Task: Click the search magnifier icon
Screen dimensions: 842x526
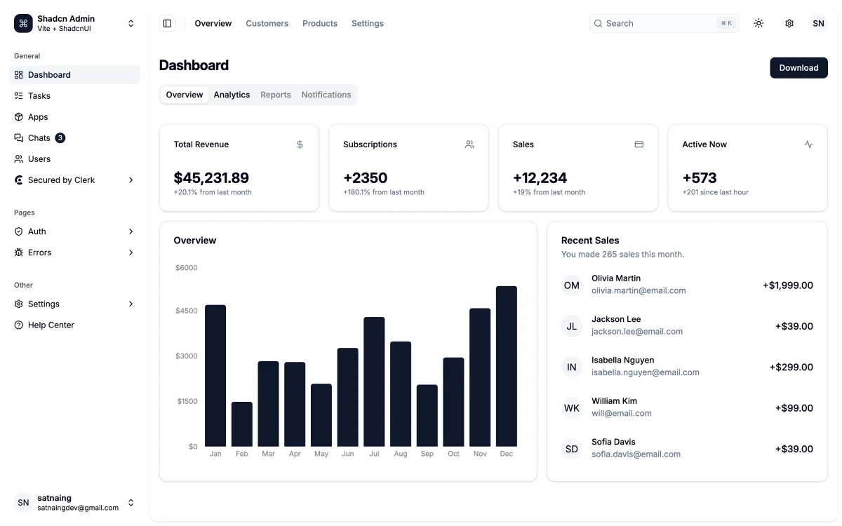Action: tap(599, 23)
